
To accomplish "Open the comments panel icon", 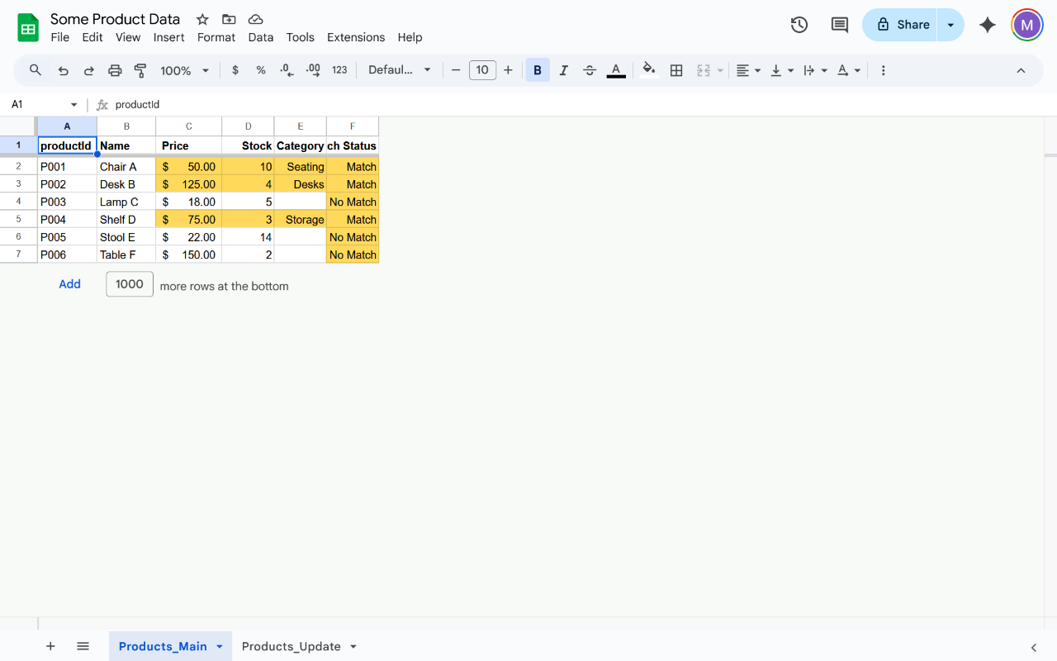I will pyautogui.click(x=839, y=25).
